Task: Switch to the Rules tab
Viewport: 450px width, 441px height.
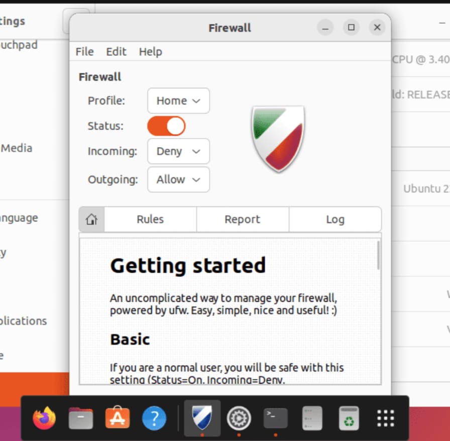Action: 150,219
